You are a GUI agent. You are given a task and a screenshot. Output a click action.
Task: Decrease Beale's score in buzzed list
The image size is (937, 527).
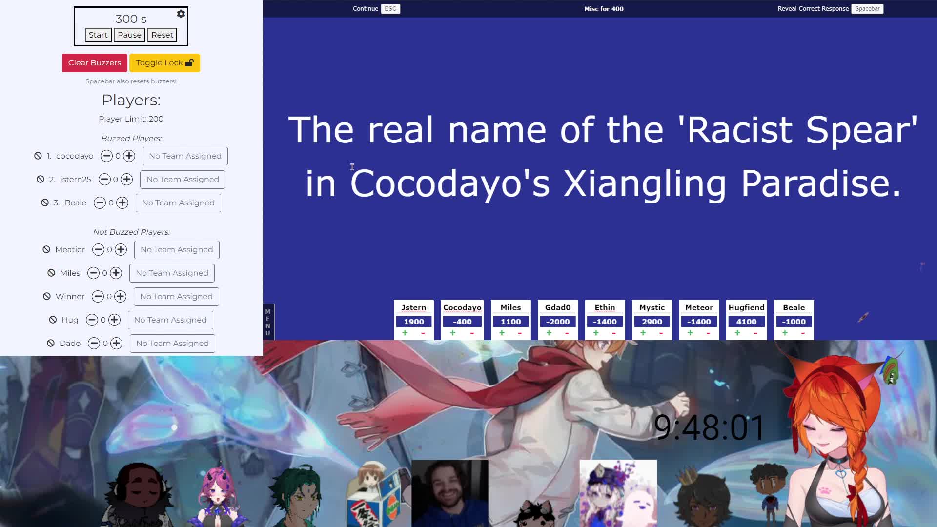pyautogui.click(x=100, y=203)
